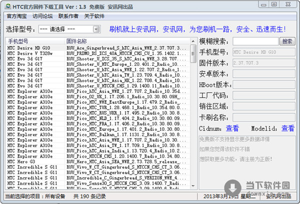Viewport: 300px width, 204px height.
Task: Click the empty 销往区域 field
Action: (264, 106)
